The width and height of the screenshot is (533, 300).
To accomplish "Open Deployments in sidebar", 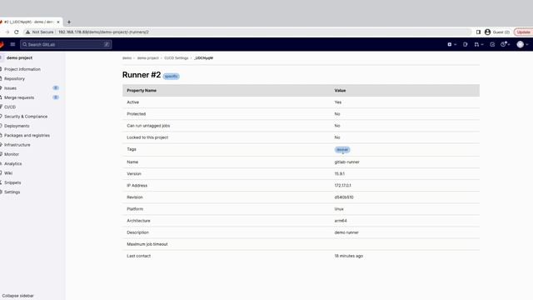I will coord(17,126).
